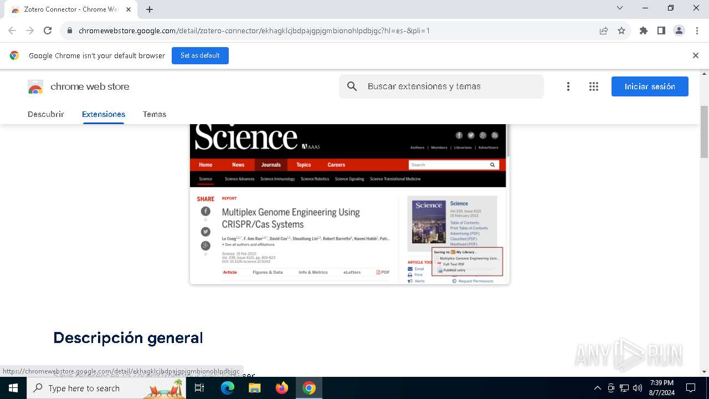Click the page vertical scrollbar thumb
The image size is (709, 399).
(x=705, y=132)
